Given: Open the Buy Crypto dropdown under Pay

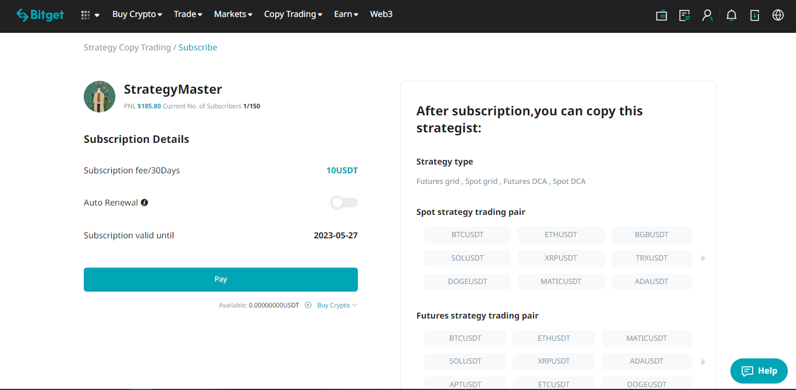Looking at the screenshot, I should point(337,305).
